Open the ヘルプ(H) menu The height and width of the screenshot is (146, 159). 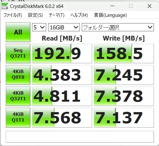point(79,15)
